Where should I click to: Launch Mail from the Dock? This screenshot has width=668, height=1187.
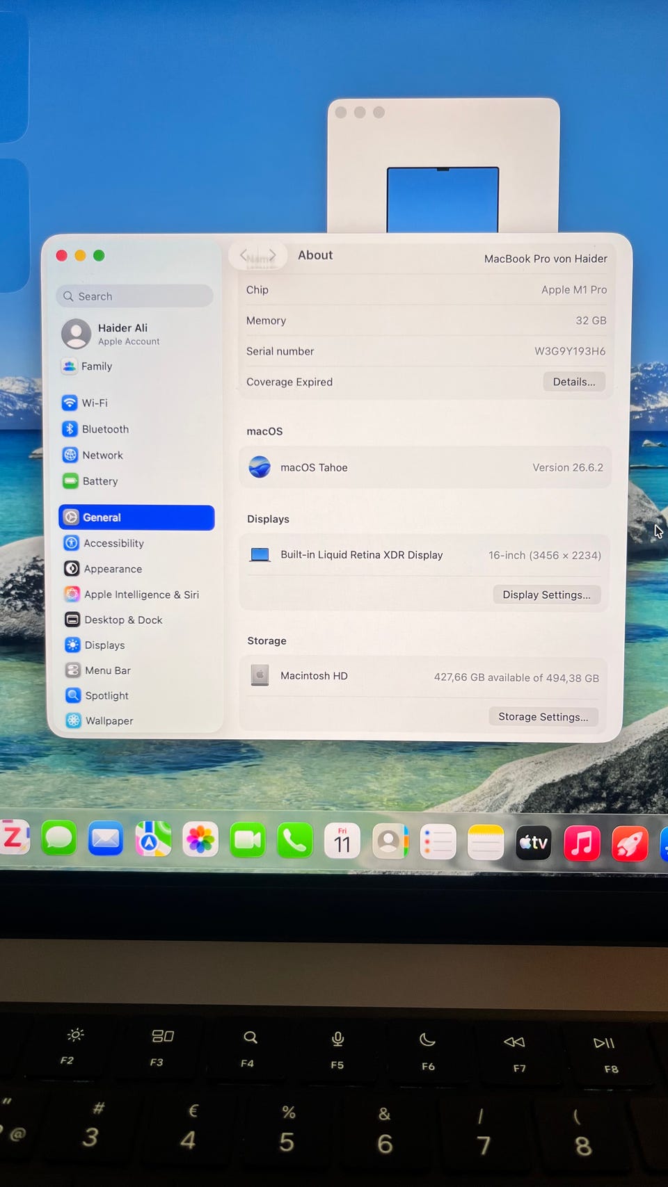[106, 839]
